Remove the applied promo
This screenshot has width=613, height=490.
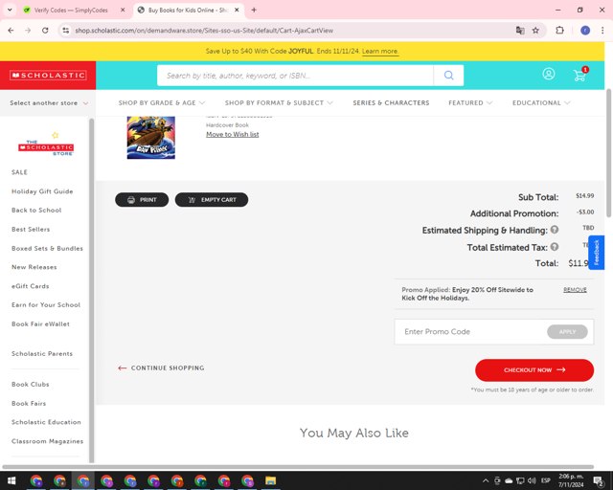(x=575, y=290)
